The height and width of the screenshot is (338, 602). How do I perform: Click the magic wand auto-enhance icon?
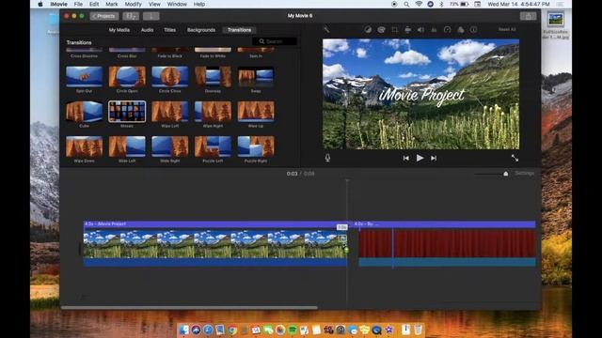tap(326, 29)
